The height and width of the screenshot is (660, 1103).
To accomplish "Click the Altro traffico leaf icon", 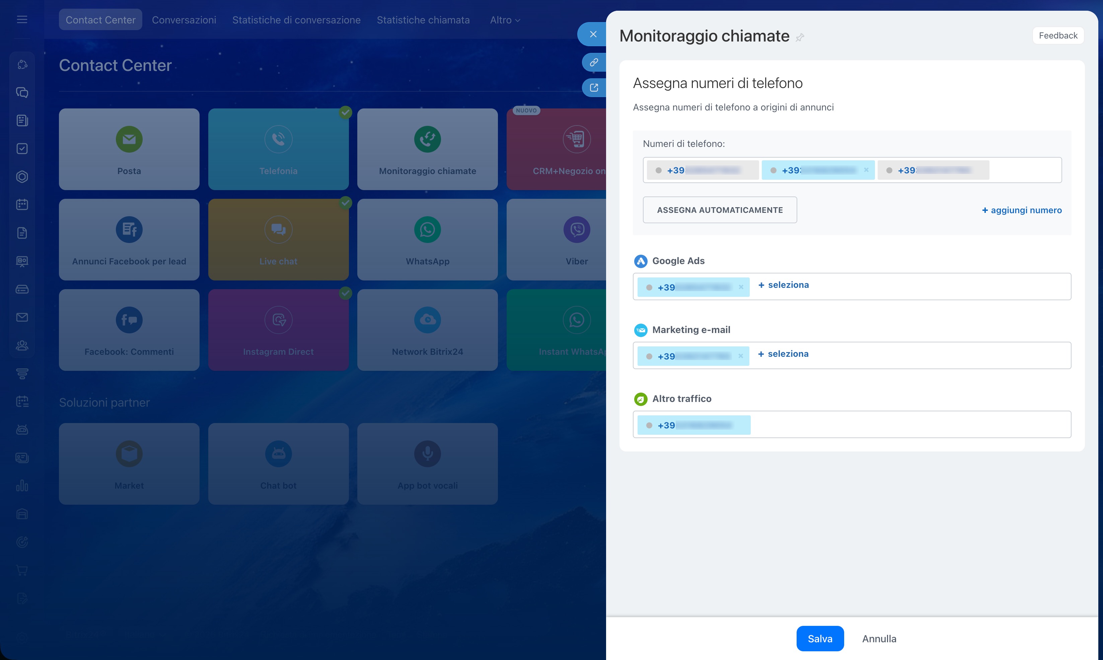I will (640, 399).
